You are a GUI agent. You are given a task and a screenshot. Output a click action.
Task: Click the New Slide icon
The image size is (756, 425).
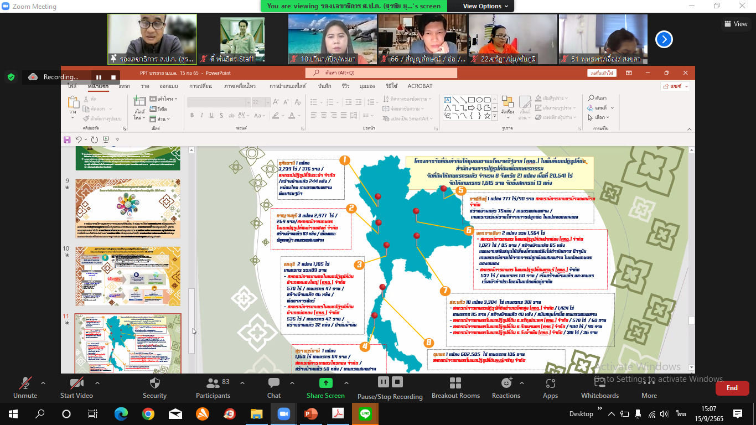pyautogui.click(x=139, y=102)
